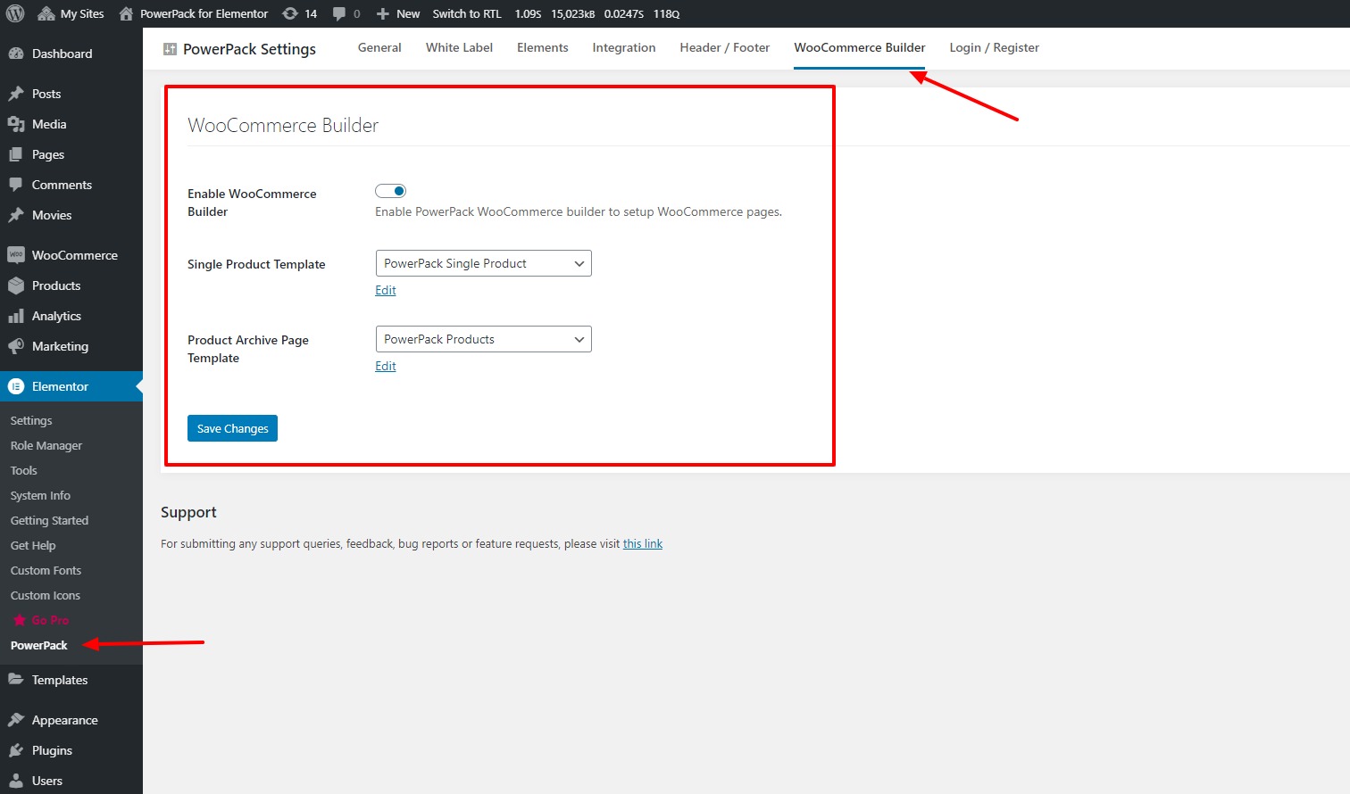Disable the Enable WooCommerce Builder toggle

coord(390,190)
